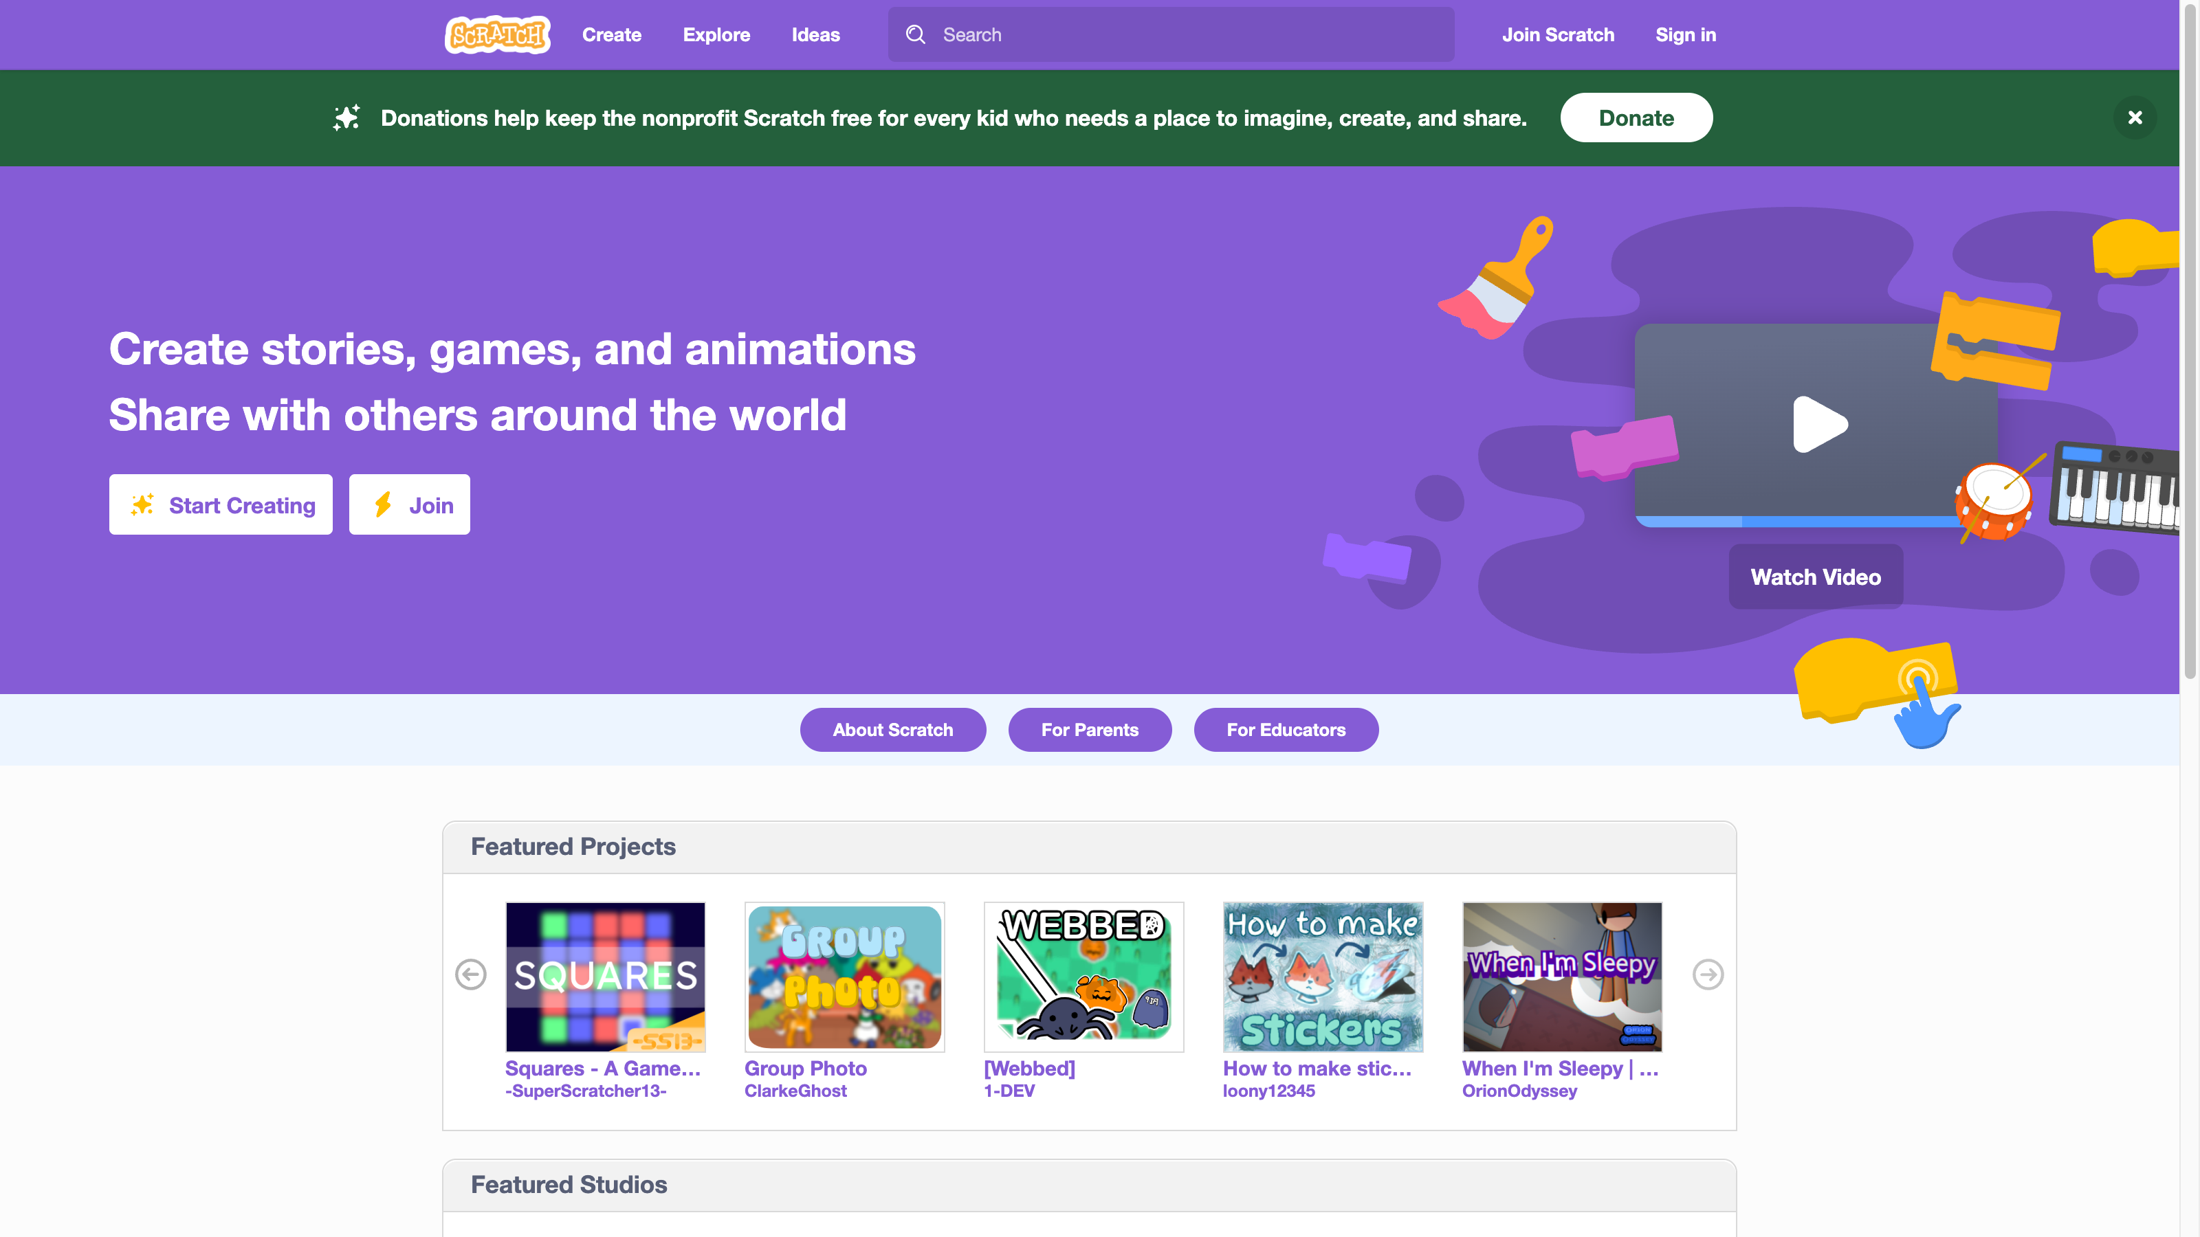This screenshot has width=2200, height=1237.
Task: Open OrionOdyssey author profile
Action: click(1519, 1091)
